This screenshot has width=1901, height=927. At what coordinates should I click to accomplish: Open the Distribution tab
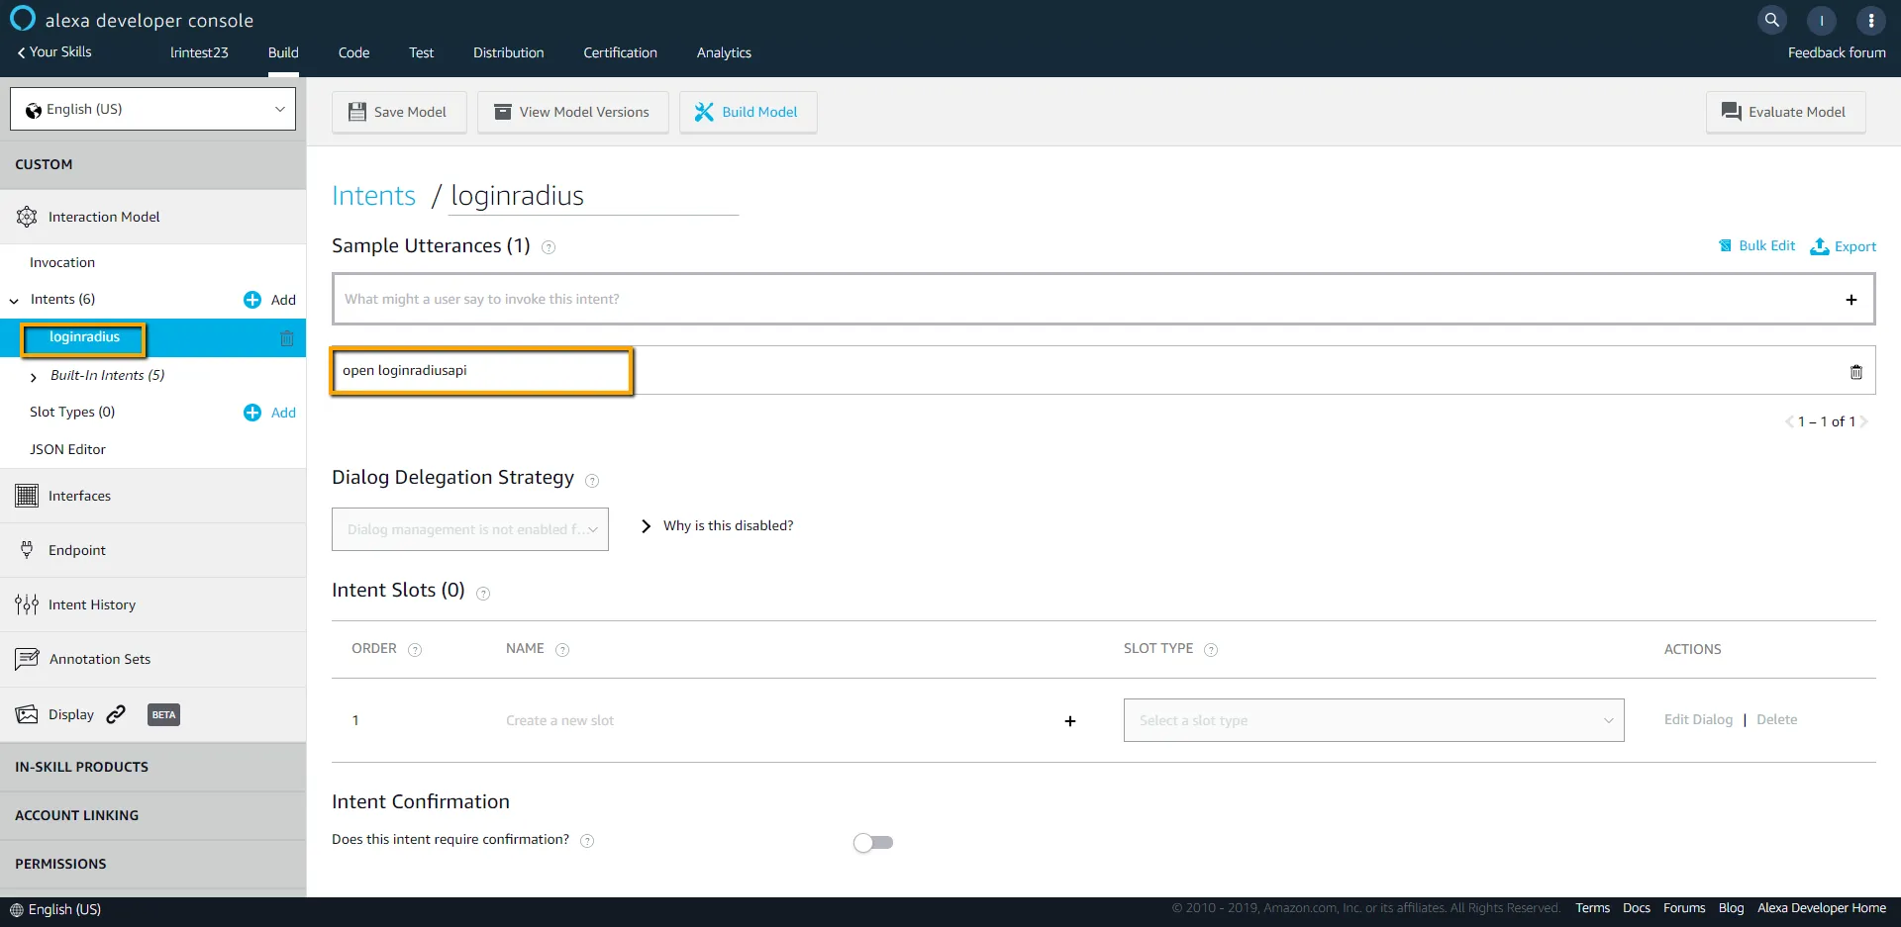(x=508, y=52)
